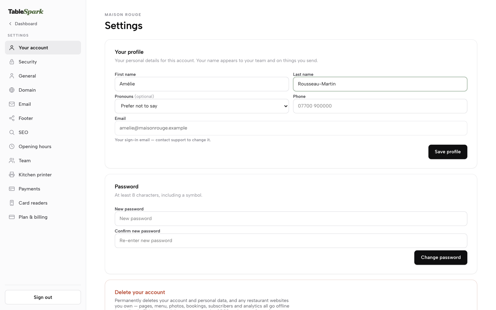Click the clock icon beside Opening hours
Viewport: 496px width, 310px height.
(x=12, y=147)
